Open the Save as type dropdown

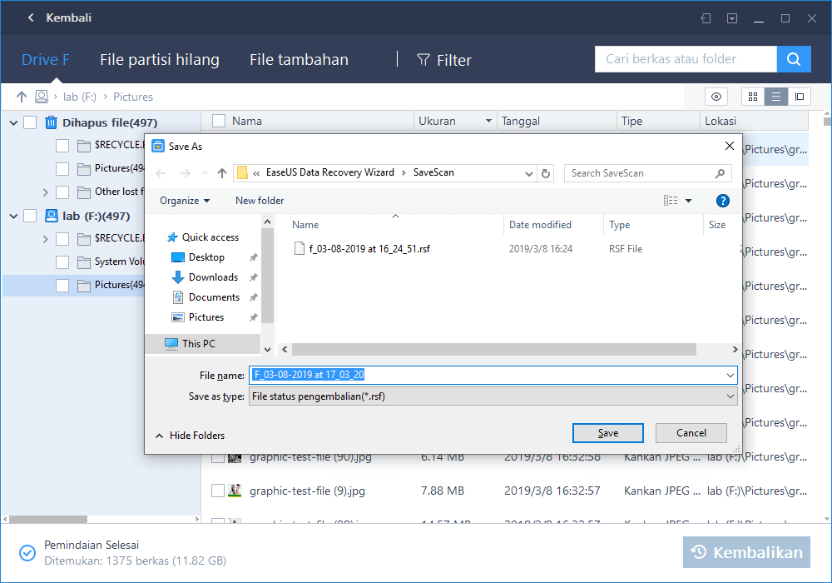point(731,396)
